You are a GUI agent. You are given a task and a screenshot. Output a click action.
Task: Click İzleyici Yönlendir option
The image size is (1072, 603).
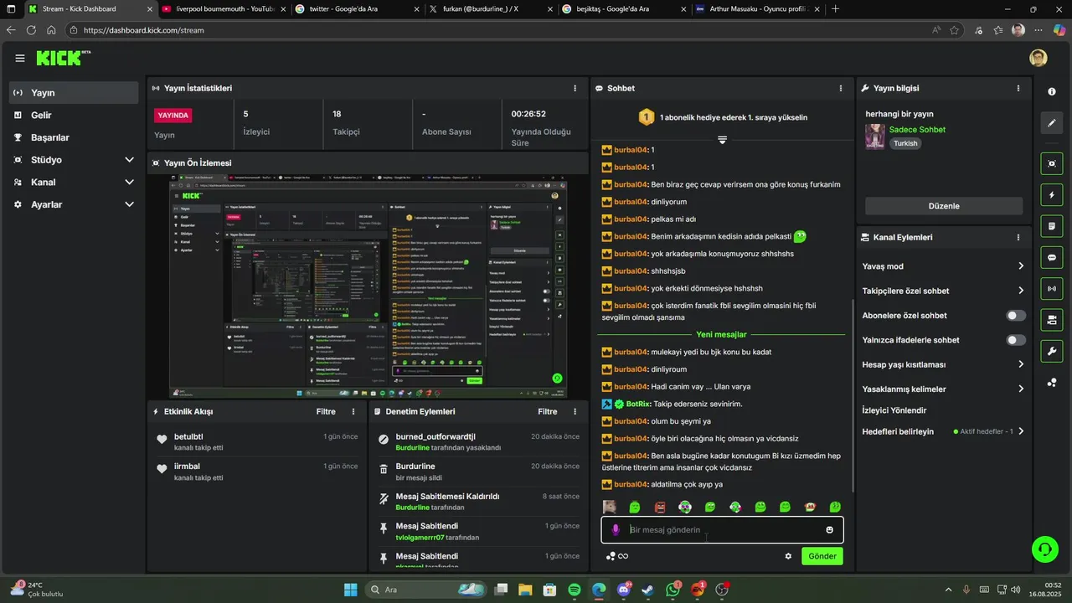[894, 410]
